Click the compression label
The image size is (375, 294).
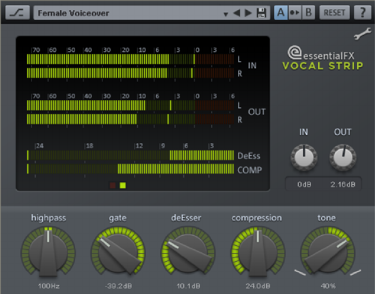pyautogui.click(x=257, y=218)
